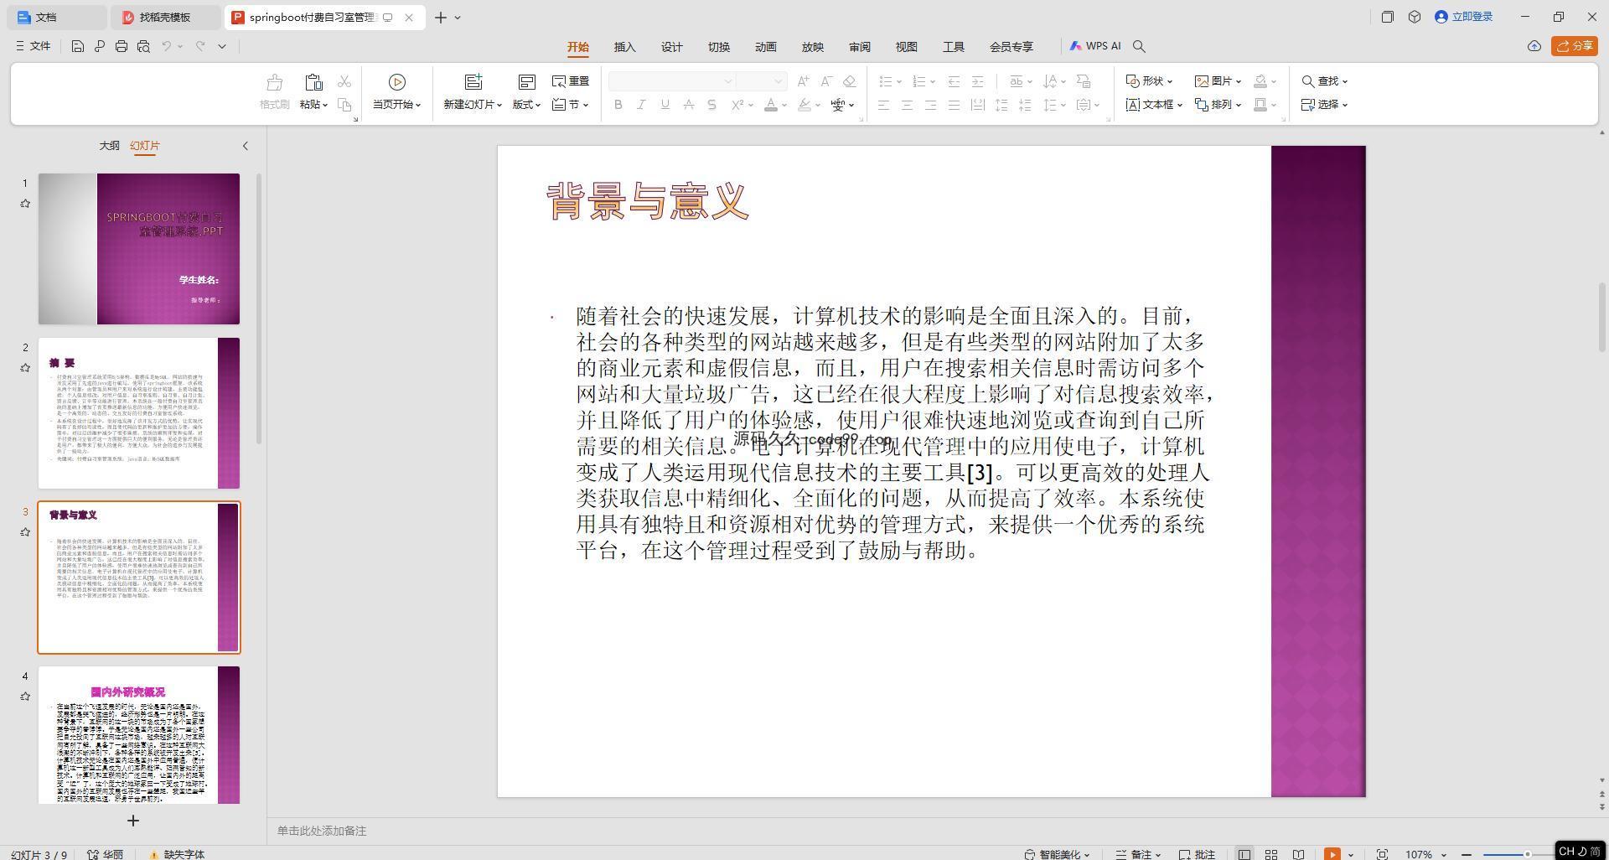This screenshot has width=1609, height=860.
Task: Click the Format Painter (格式刷) icon
Action: 274,82
